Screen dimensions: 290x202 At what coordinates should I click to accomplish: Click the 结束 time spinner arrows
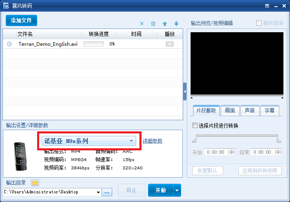tap(278, 152)
